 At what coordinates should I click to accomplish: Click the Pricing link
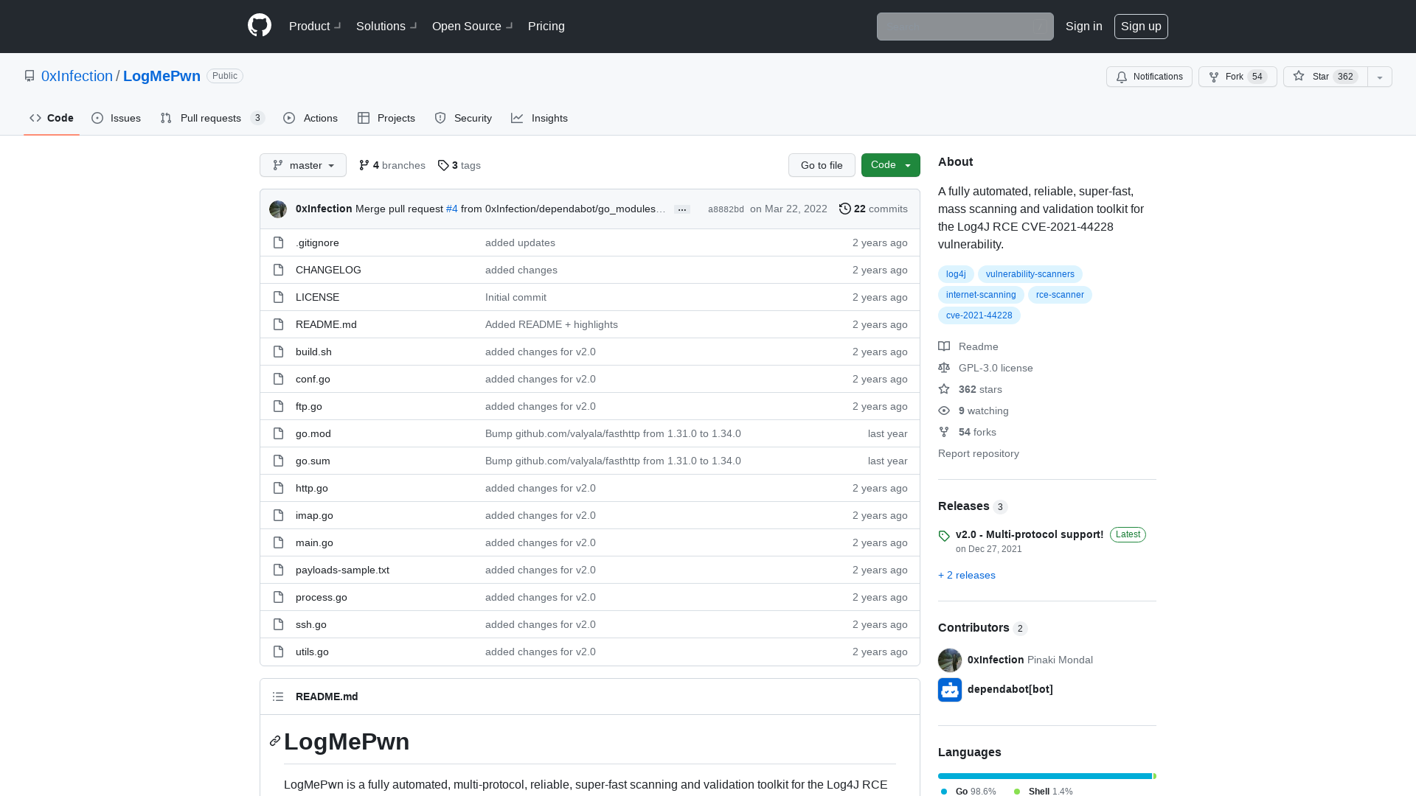tap(546, 26)
